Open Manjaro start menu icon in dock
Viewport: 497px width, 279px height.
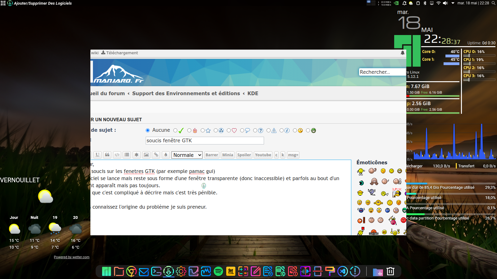coord(107,272)
